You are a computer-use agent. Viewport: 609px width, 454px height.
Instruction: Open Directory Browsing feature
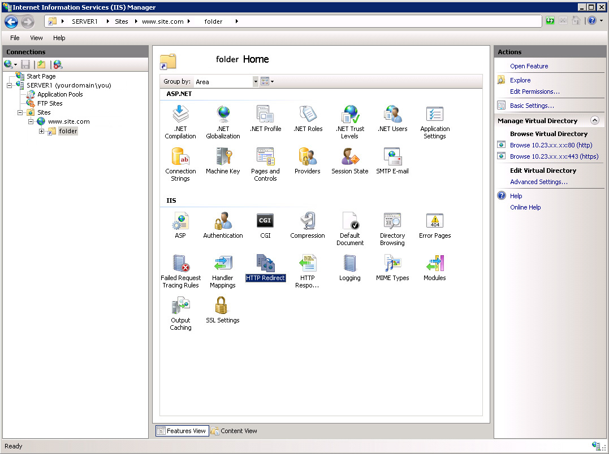392,229
